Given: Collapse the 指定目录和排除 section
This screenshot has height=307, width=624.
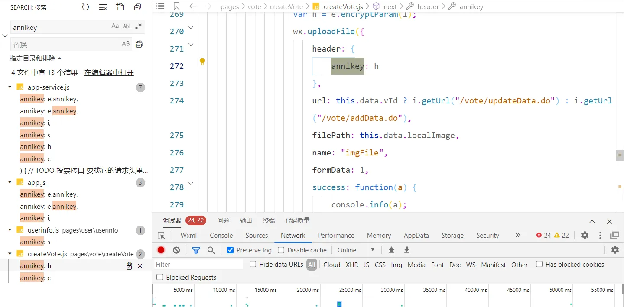Looking at the screenshot, I should tap(36, 58).
